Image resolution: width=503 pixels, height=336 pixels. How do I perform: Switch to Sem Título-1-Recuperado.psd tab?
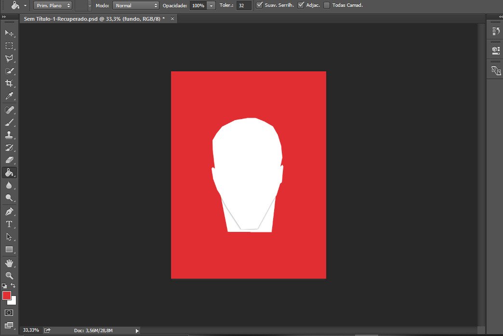[x=94, y=19]
